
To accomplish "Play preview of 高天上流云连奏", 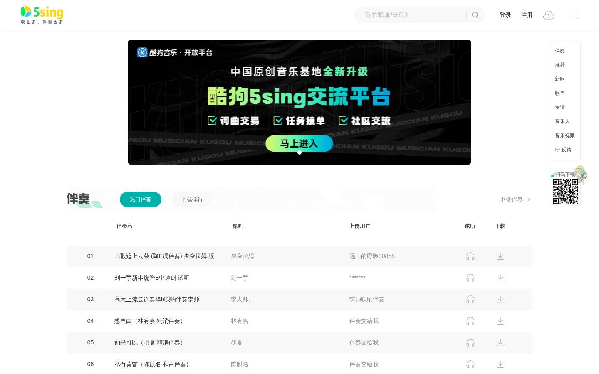I will [470, 300].
